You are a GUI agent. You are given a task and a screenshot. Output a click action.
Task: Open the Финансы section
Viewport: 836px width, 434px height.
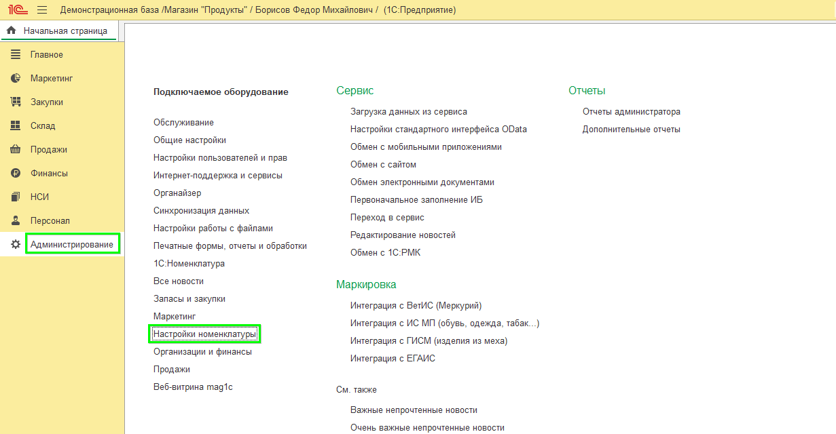click(49, 173)
